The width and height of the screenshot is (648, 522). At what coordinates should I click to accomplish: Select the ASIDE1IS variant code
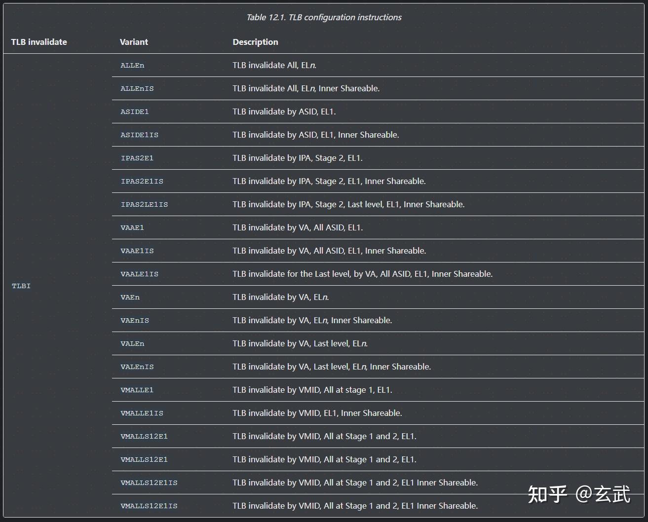click(x=139, y=135)
